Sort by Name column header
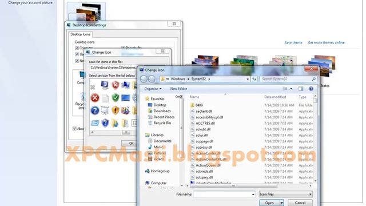366x206 pixels. coord(194,97)
